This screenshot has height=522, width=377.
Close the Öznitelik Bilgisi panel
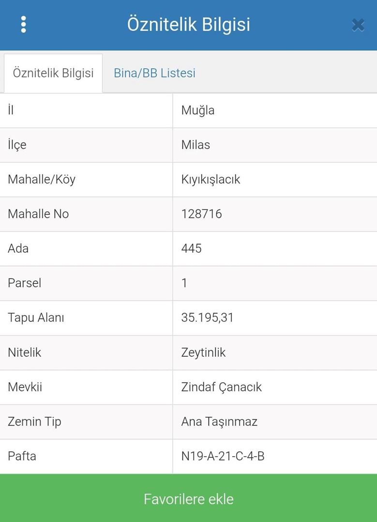(358, 25)
